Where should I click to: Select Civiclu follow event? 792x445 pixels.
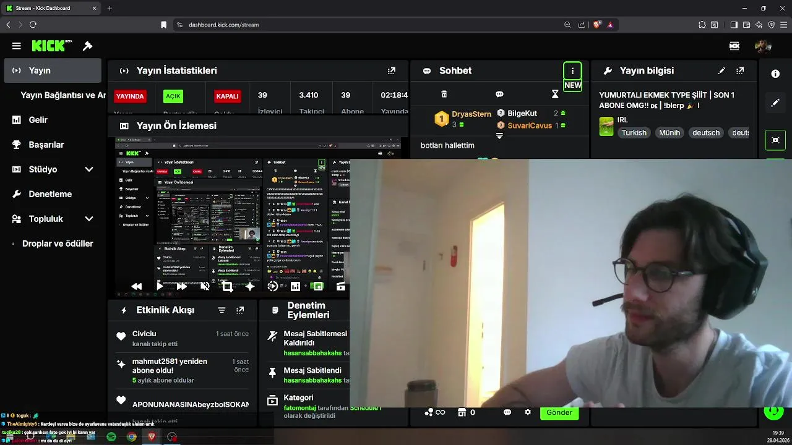(182, 338)
